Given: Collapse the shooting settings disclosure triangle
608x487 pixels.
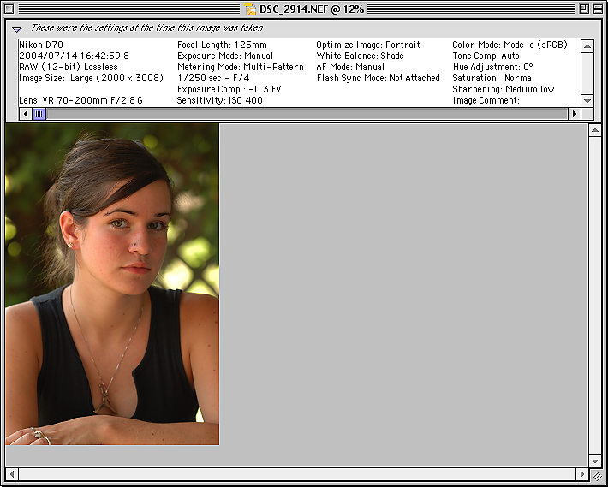Looking at the screenshot, I should (x=16, y=29).
